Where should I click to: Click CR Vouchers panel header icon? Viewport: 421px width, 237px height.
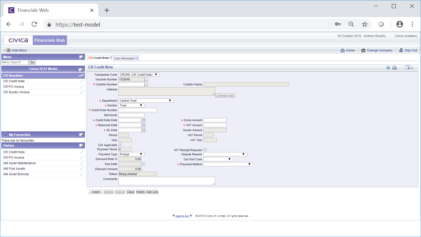tap(81, 76)
